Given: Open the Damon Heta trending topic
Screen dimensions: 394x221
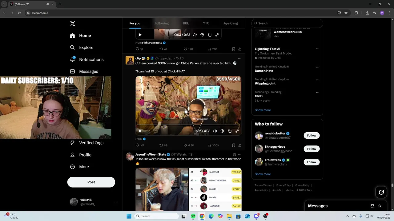Looking at the screenshot, I should coord(264,71).
